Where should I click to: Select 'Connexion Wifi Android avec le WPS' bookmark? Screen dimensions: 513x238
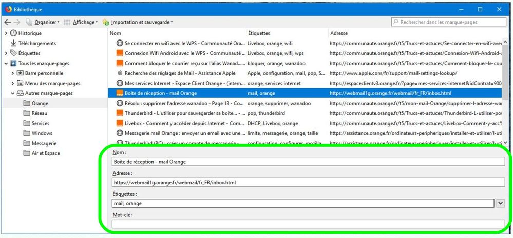(x=185, y=53)
